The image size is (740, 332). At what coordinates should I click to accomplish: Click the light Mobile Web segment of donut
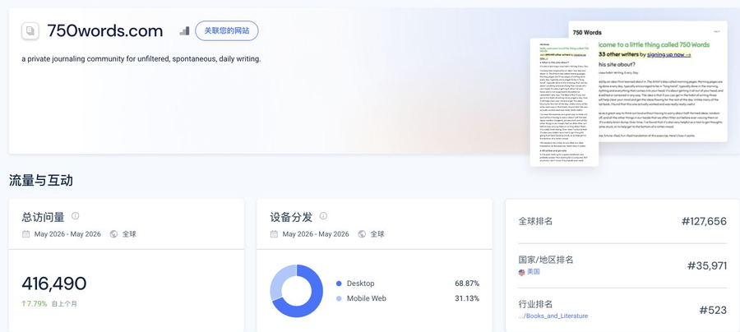[x=278, y=279]
